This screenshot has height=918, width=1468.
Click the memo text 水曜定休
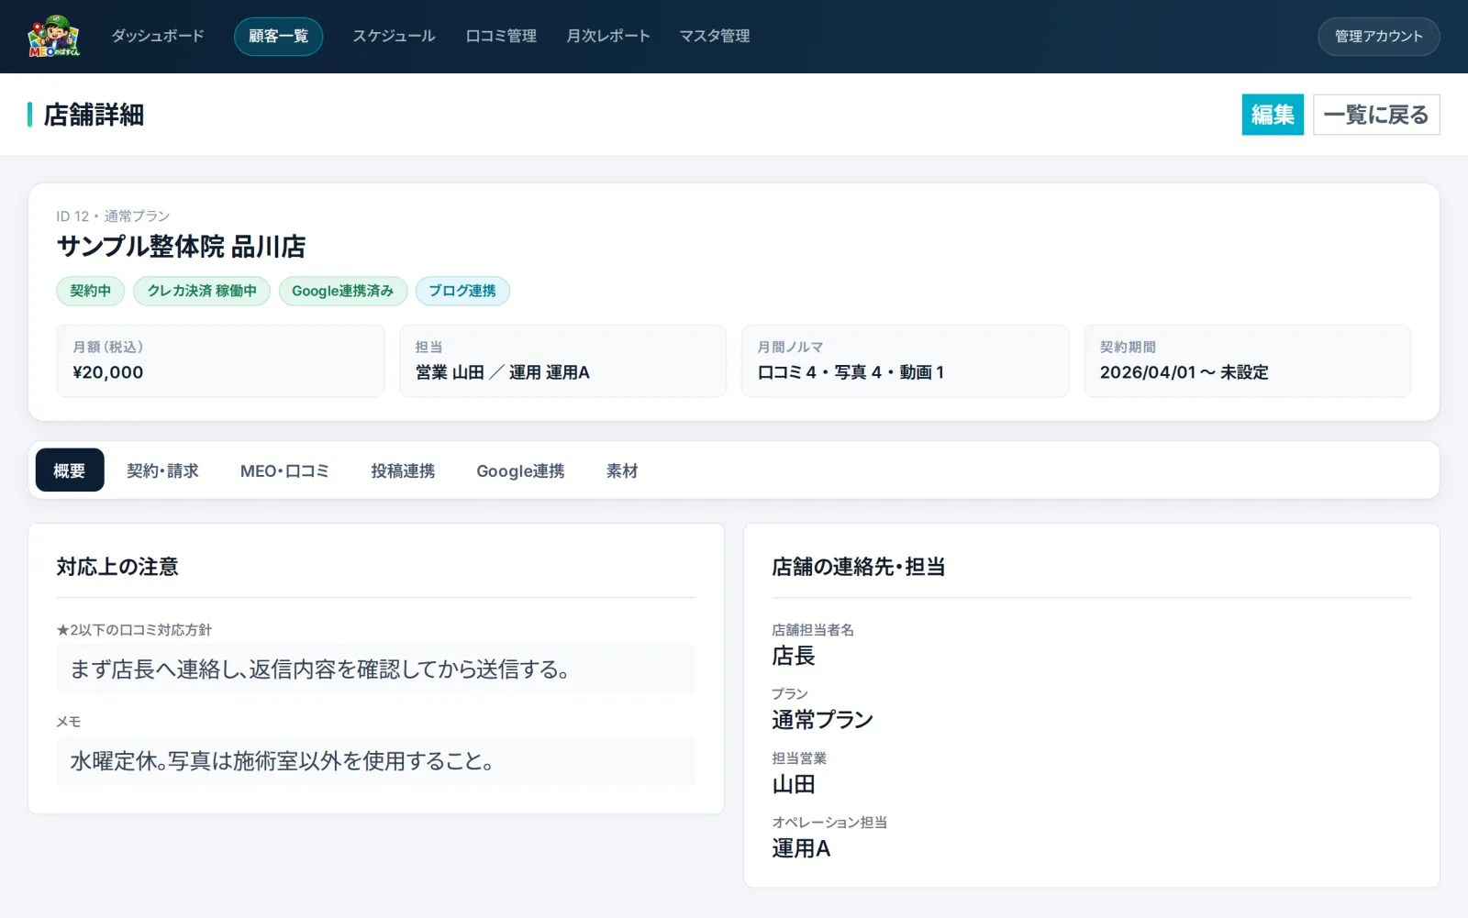(x=283, y=761)
